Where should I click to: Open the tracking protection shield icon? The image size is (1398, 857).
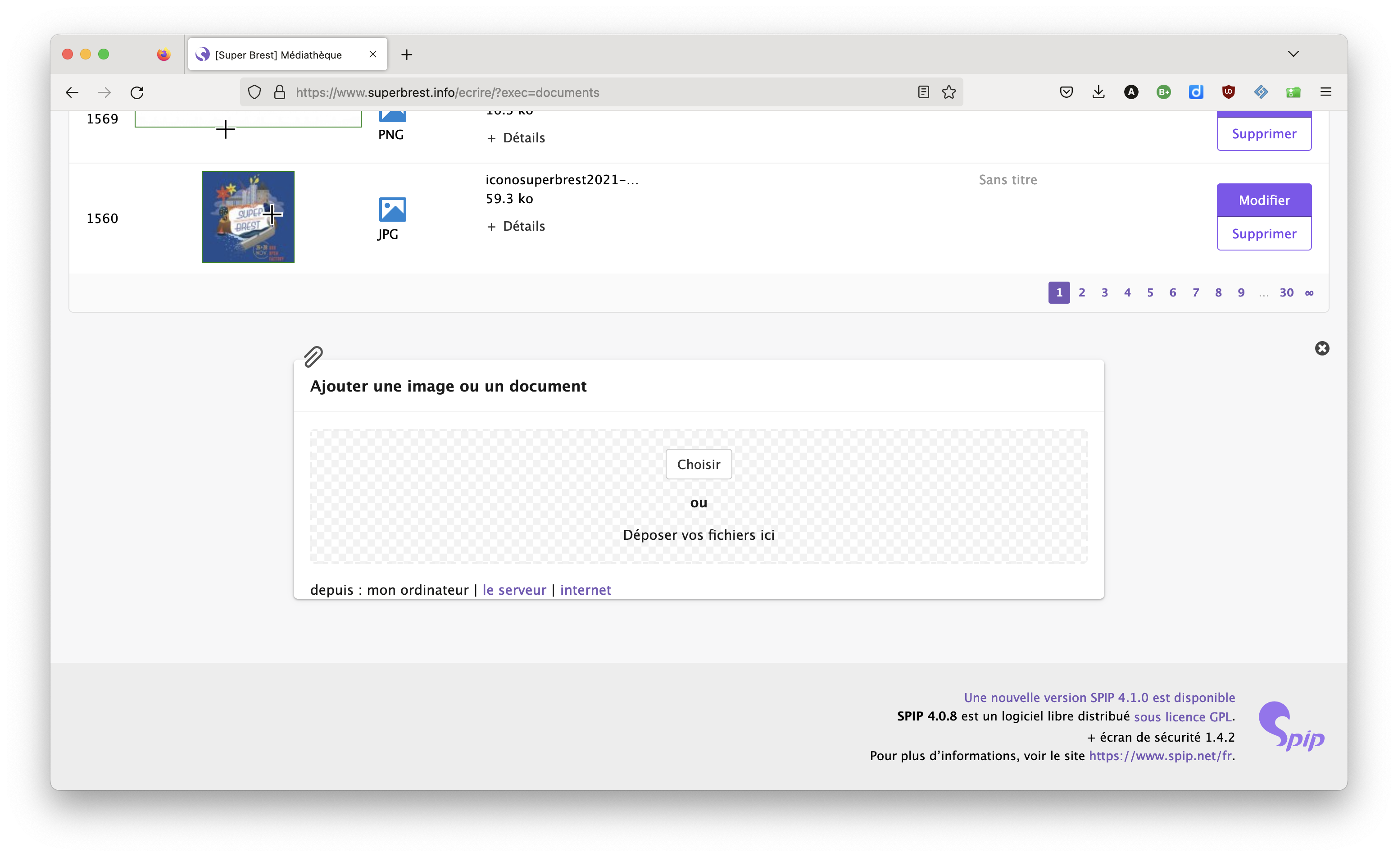click(x=254, y=92)
